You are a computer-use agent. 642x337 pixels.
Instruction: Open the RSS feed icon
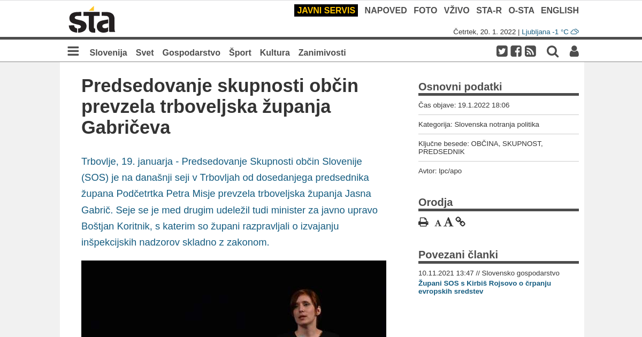(530, 51)
